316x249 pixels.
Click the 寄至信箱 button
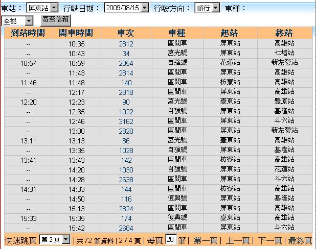click(x=56, y=20)
